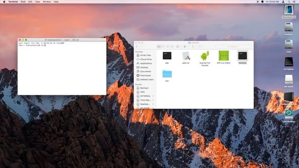This screenshot has height=168, width=299.
Task: Eject SeaGate drive from sidebar
Action: (x=153, y=104)
